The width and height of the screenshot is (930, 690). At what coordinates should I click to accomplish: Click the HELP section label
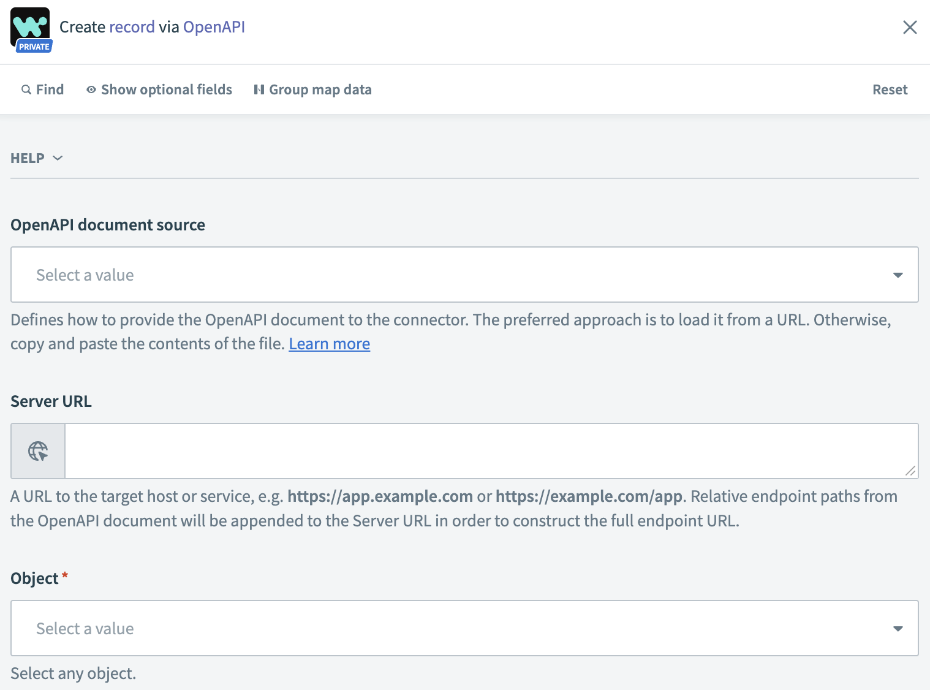pyautogui.click(x=28, y=158)
